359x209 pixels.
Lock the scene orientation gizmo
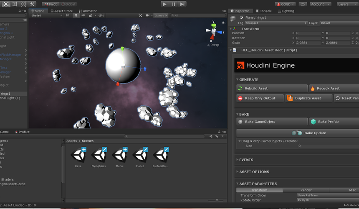coord(223,23)
